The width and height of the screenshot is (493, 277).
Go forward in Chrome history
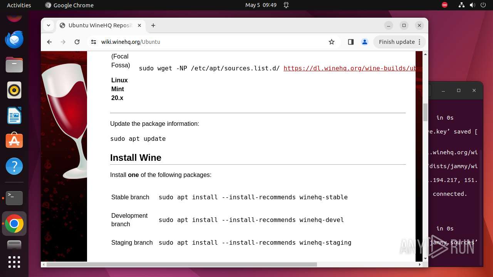(63, 42)
